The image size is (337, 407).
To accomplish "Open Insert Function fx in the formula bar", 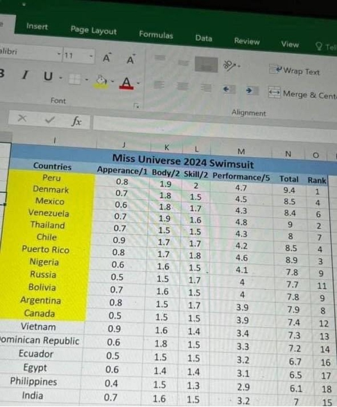I will [x=76, y=121].
